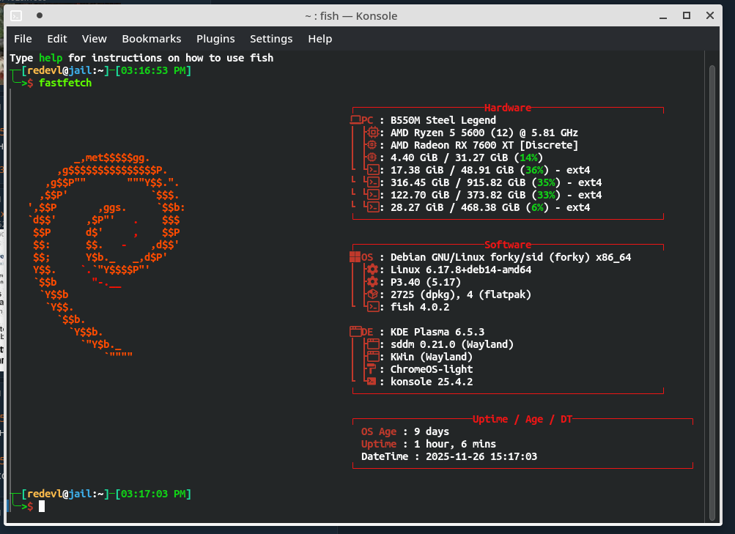Click the package box icon beside 2725 (dpkg)
Viewport: 735px width, 534px height.
point(373,294)
